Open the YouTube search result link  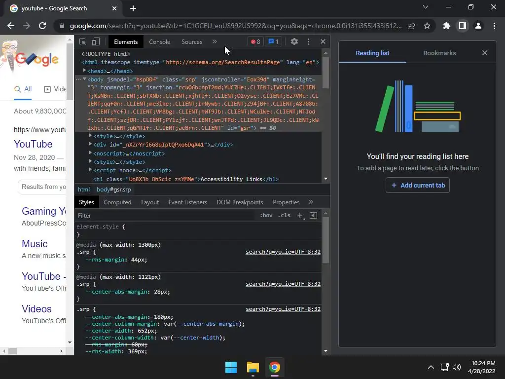point(33,144)
